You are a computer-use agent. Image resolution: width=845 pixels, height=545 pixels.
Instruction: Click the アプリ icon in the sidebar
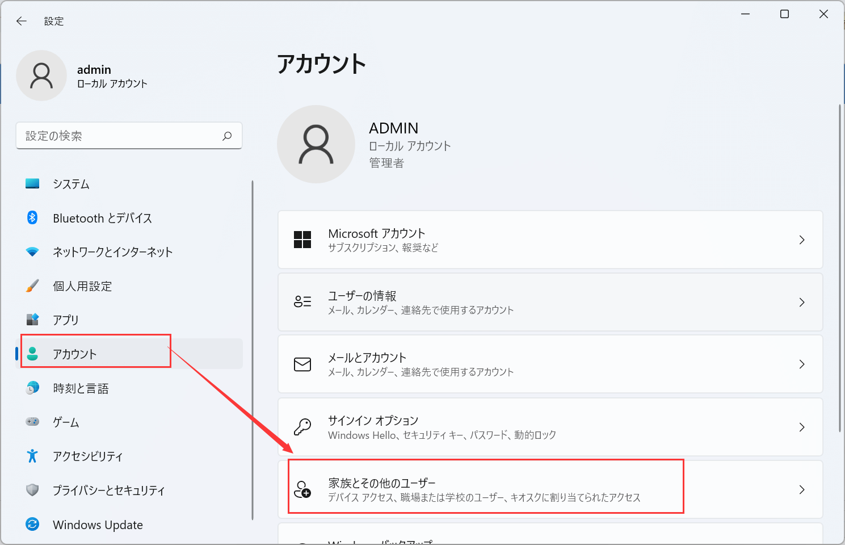point(33,320)
